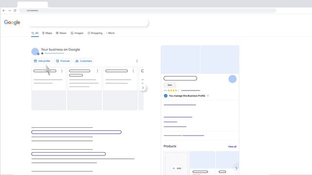Click the info icon after Business Profile text
The width and height of the screenshot is (312, 175).
coord(208,96)
